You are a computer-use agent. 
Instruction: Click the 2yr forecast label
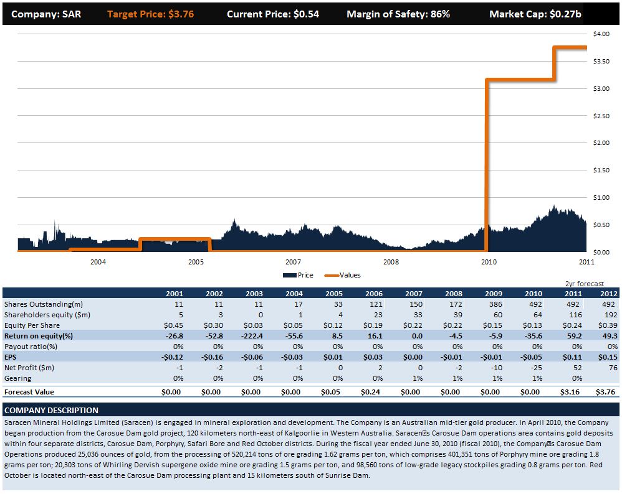pos(585,284)
